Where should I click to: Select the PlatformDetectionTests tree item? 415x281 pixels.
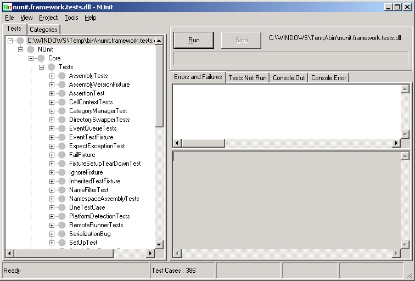(99, 216)
